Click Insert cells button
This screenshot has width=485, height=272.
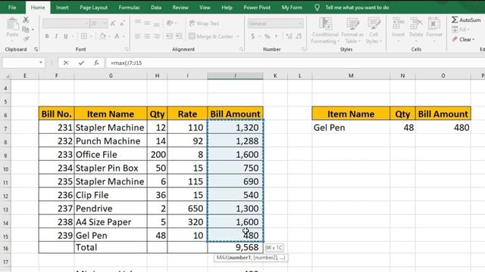399,30
